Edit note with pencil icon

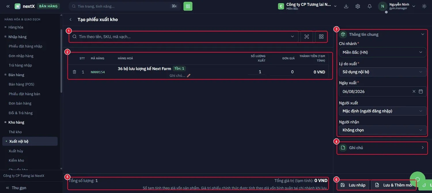coord(189,76)
